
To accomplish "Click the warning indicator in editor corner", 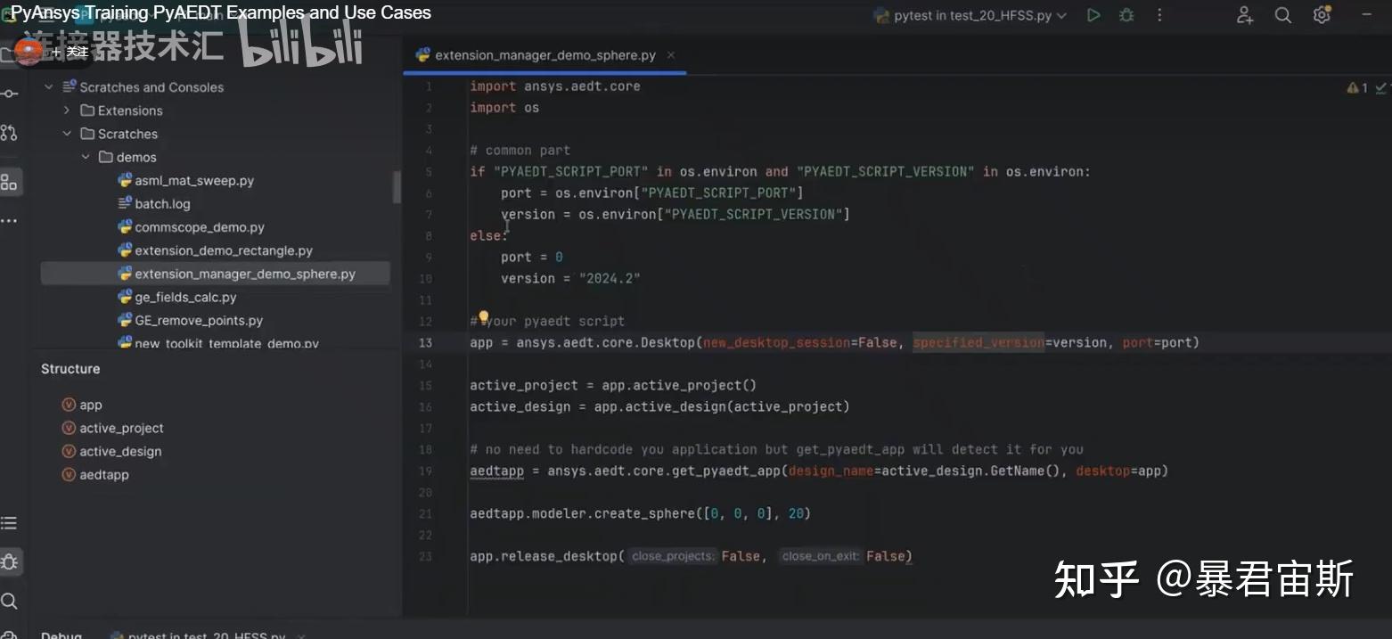I will [x=1357, y=87].
